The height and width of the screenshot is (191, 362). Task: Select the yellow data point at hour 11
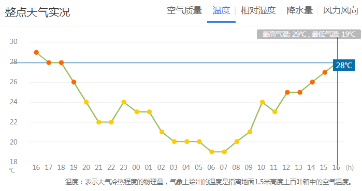[274, 112]
